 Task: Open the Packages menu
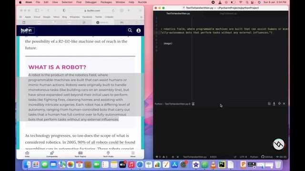(106, 2)
